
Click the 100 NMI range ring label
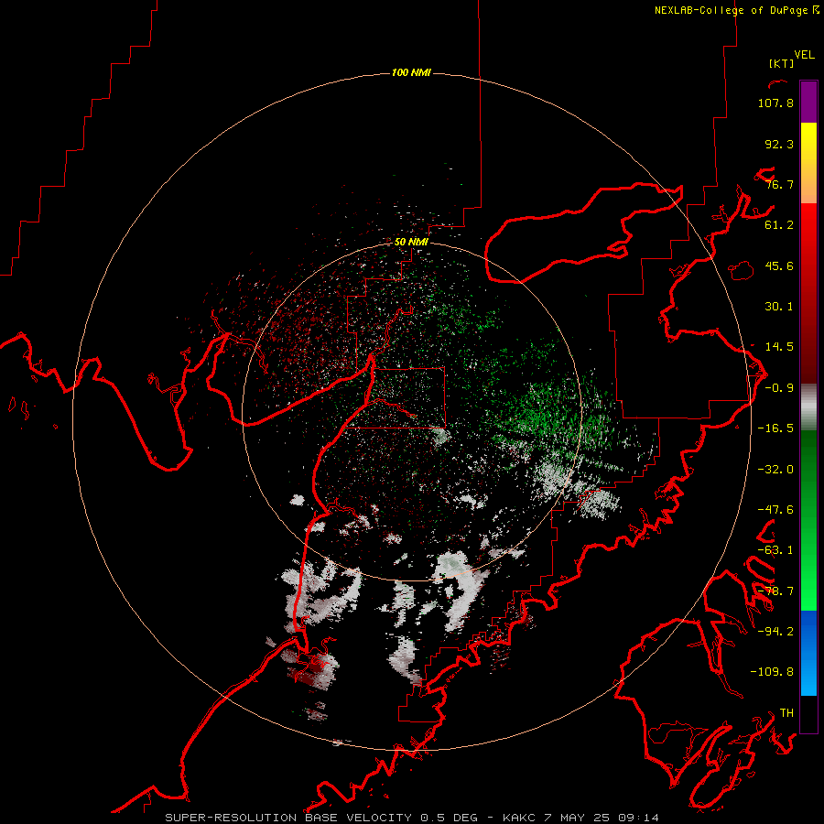click(x=411, y=72)
